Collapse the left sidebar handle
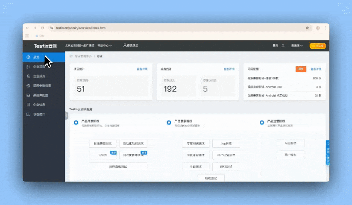 (66, 116)
